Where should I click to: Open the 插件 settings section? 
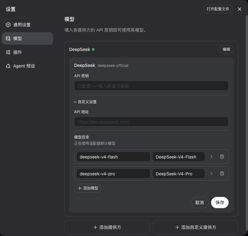click(x=28, y=52)
